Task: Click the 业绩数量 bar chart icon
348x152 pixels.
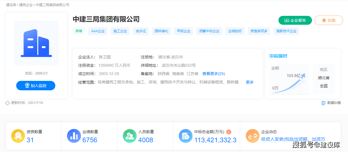Action: coord(74,136)
